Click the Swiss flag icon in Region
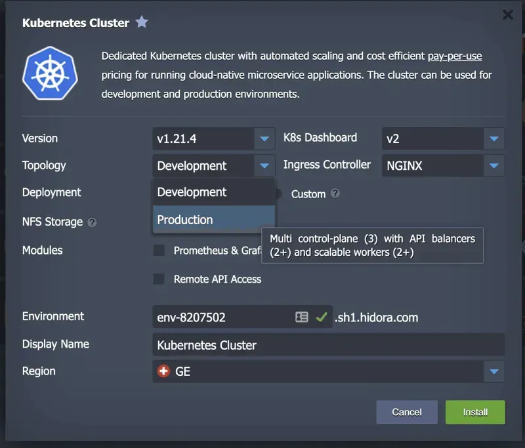Image resolution: width=525 pixels, height=448 pixels. click(x=163, y=371)
